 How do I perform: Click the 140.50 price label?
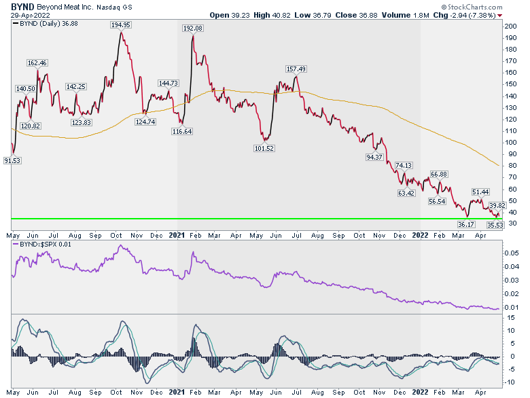click(25, 88)
